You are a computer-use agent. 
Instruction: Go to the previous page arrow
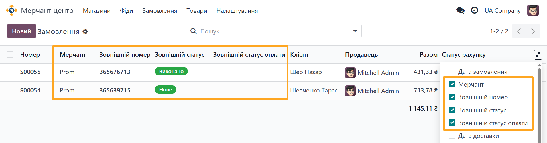[519, 31]
